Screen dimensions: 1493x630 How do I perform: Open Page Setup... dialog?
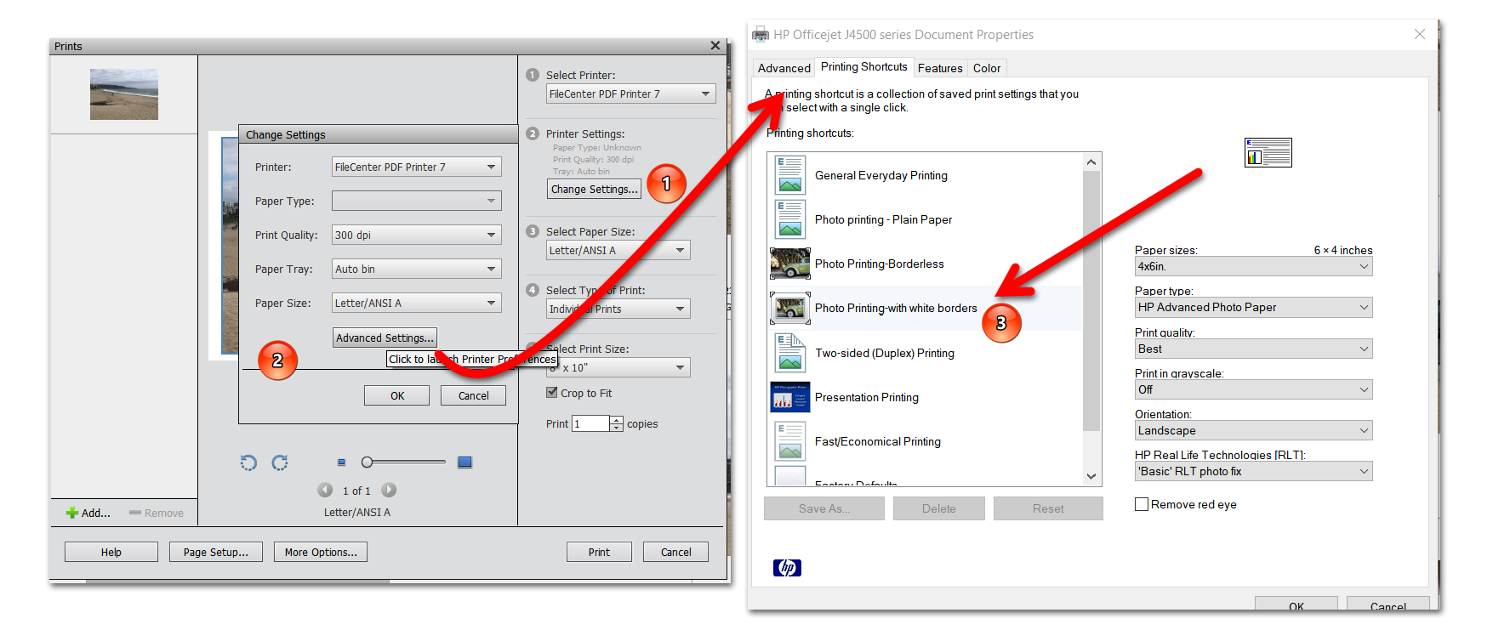(216, 552)
